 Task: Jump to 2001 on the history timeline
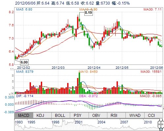tap(78, 122)
